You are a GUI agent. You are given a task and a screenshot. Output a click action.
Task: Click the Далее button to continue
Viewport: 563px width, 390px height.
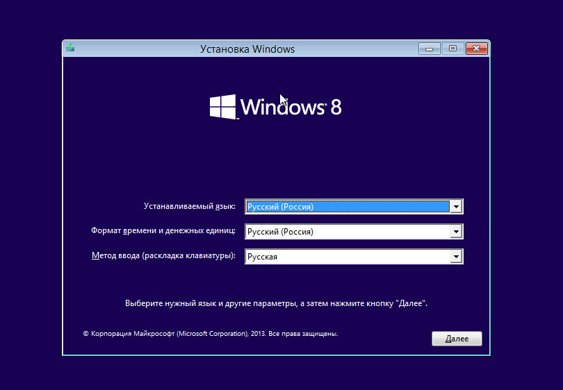click(457, 339)
